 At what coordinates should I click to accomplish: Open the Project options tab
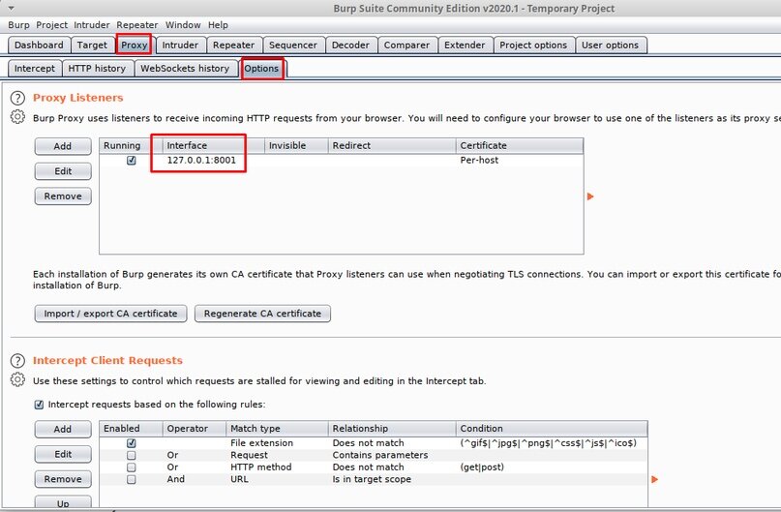pos(533,45)
